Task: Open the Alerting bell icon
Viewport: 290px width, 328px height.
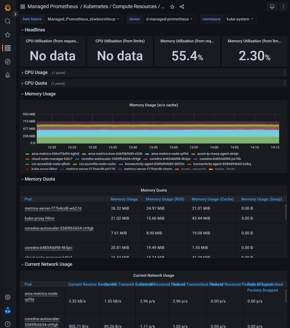Action: (8, 75)
